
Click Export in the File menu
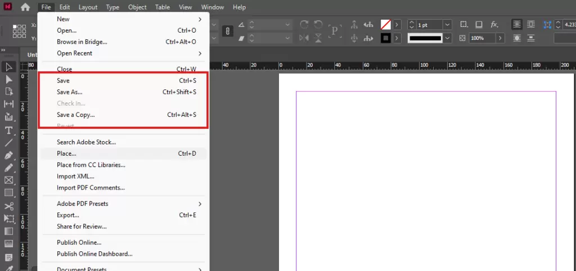point(68,215)
